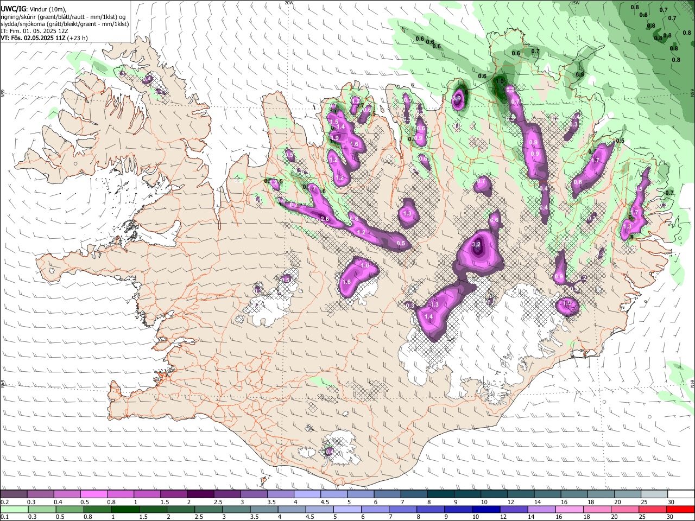Screen dimensions: 695x521
Task: Click the white swatch labeled 30 in snow scale
Action: (x=681, y=494)
